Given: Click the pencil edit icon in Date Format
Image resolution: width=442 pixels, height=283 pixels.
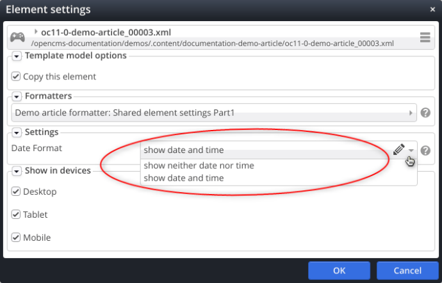Looking at the screenshot, I should [x=398, y=150].
